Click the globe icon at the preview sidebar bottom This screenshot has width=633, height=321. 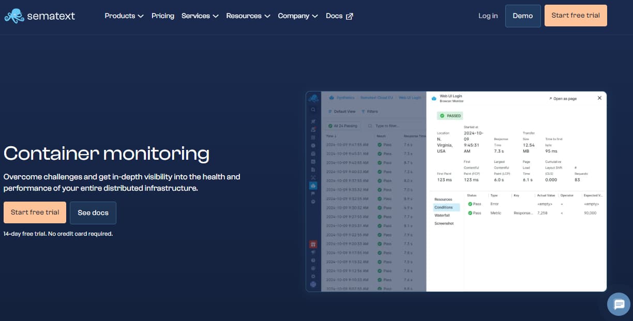pos(313,284)
